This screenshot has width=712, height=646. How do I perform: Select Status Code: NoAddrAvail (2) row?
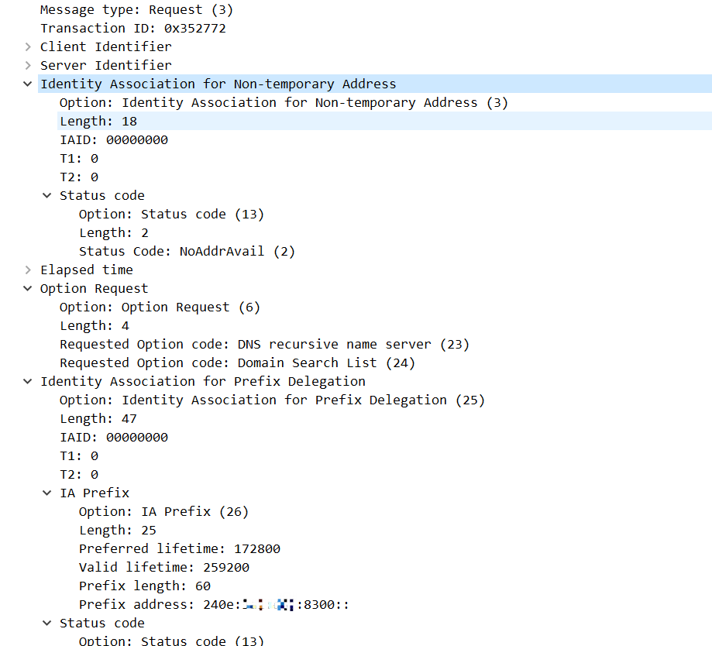point(187,251)
